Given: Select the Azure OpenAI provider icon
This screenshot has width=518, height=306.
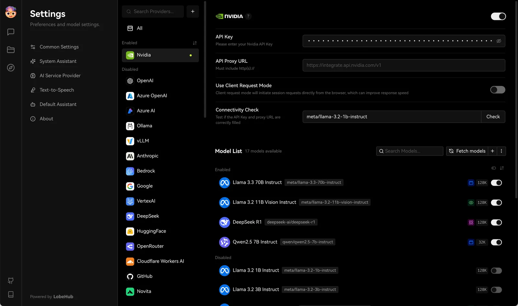Looking at the screenshot, I should 130,96.
